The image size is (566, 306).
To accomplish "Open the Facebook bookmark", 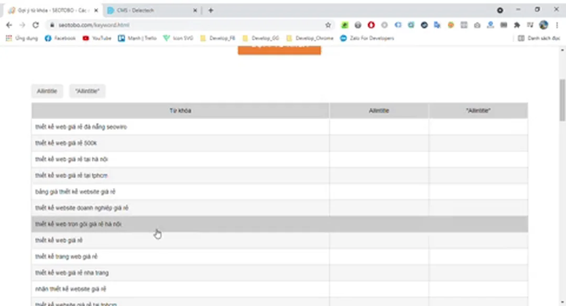I will click(x=60, y=38).
